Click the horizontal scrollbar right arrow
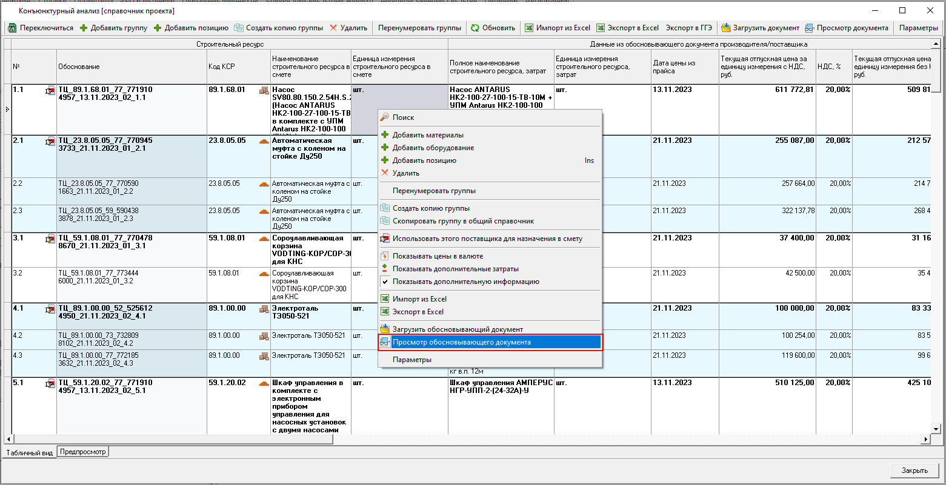The height and width of the screenshot is (485, 946). point(925,439)
